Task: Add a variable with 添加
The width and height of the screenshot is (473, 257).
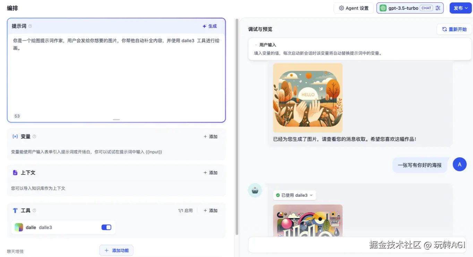Action: pyautogui.click(x=210, y=137)
